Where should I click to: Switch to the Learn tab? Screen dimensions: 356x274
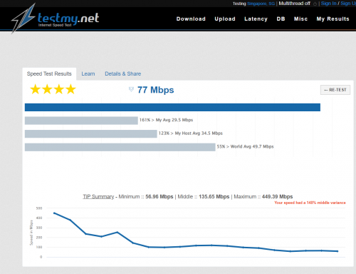tap(88, 73)
